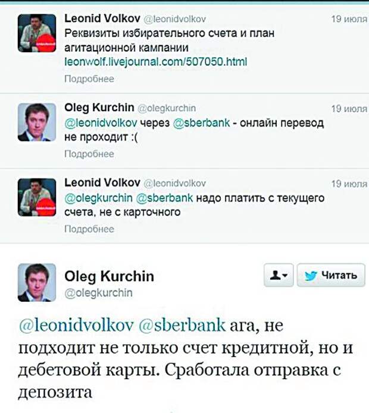The image size is (369, 413).
Task: Click 19 июля timestamp on third tweet
Action: (349, 184)
